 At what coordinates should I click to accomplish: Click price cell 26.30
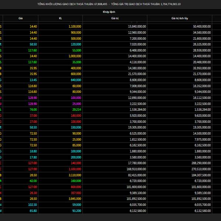tap(33, 193)
